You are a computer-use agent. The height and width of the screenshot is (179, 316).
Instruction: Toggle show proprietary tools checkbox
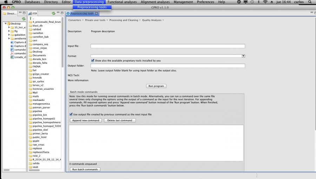pos(93,61)
